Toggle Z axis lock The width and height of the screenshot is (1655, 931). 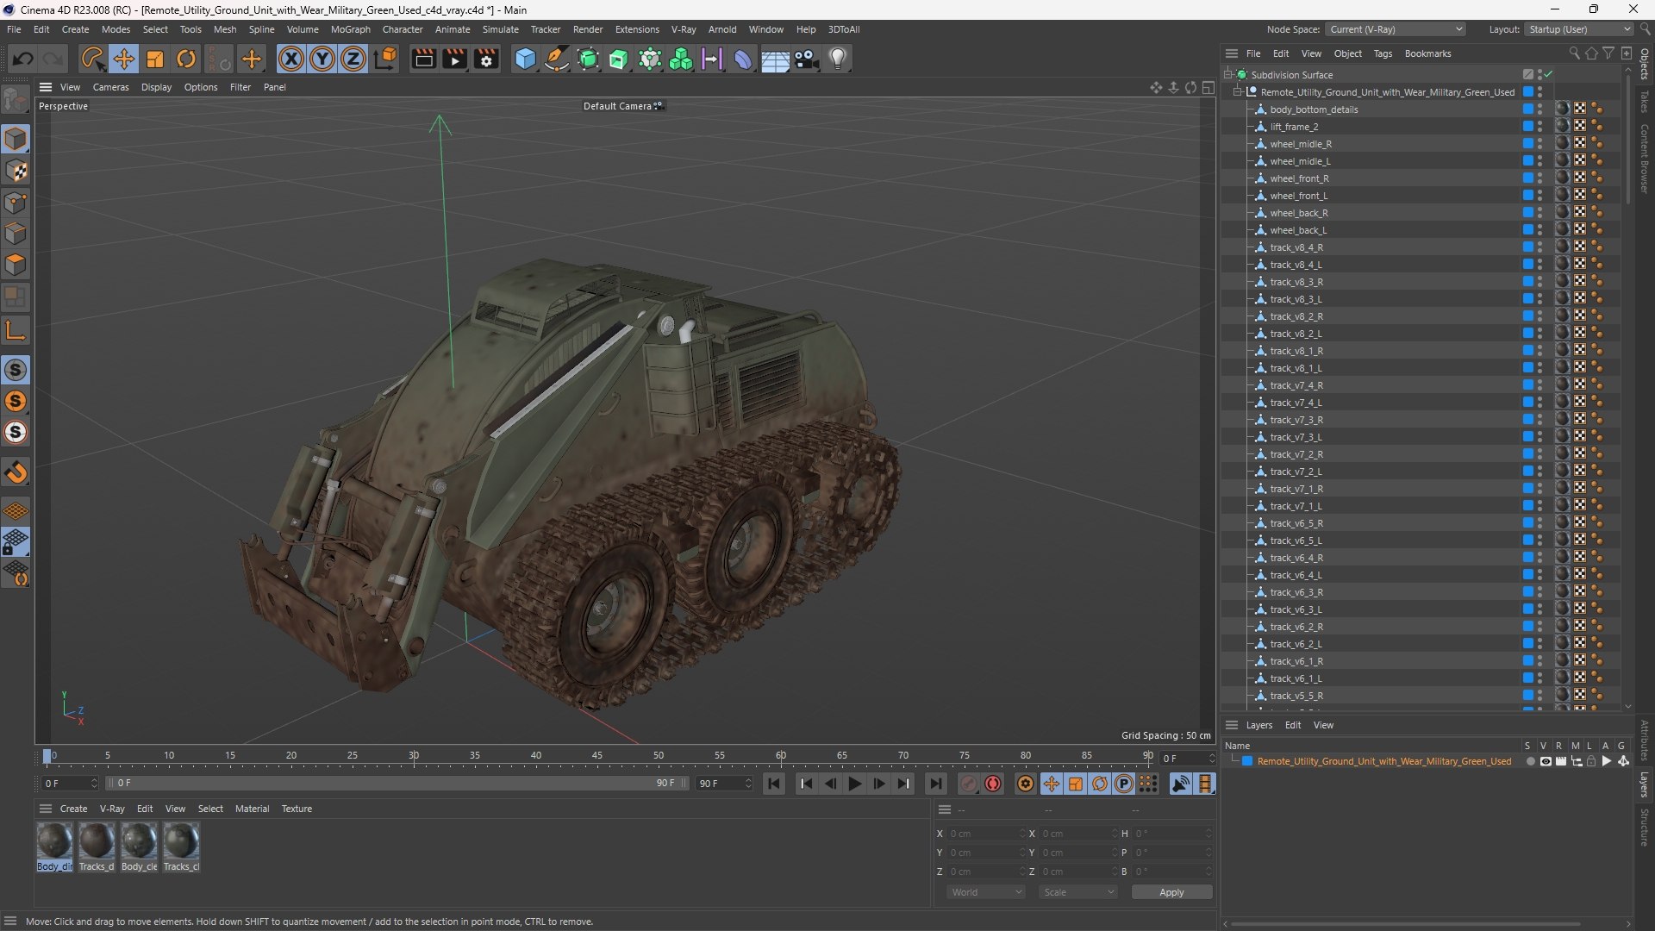[353, 59]
